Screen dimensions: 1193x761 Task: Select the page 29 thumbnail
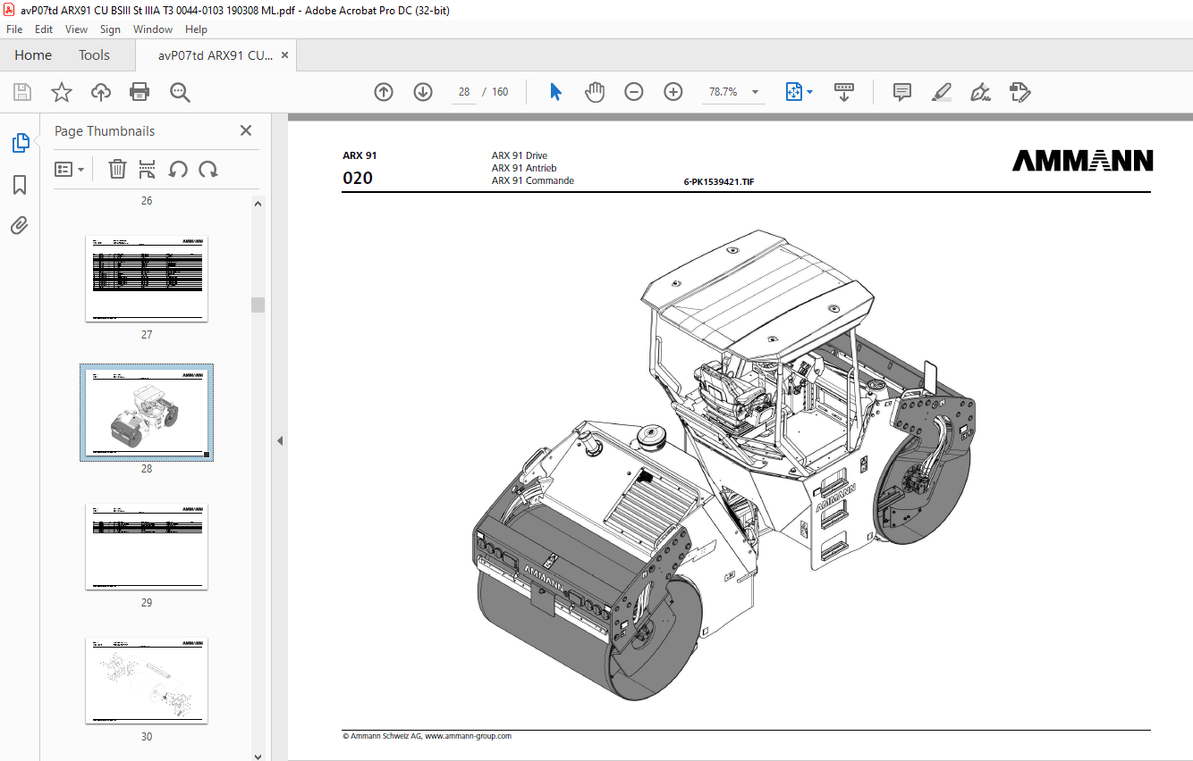[x=147, y=547]
